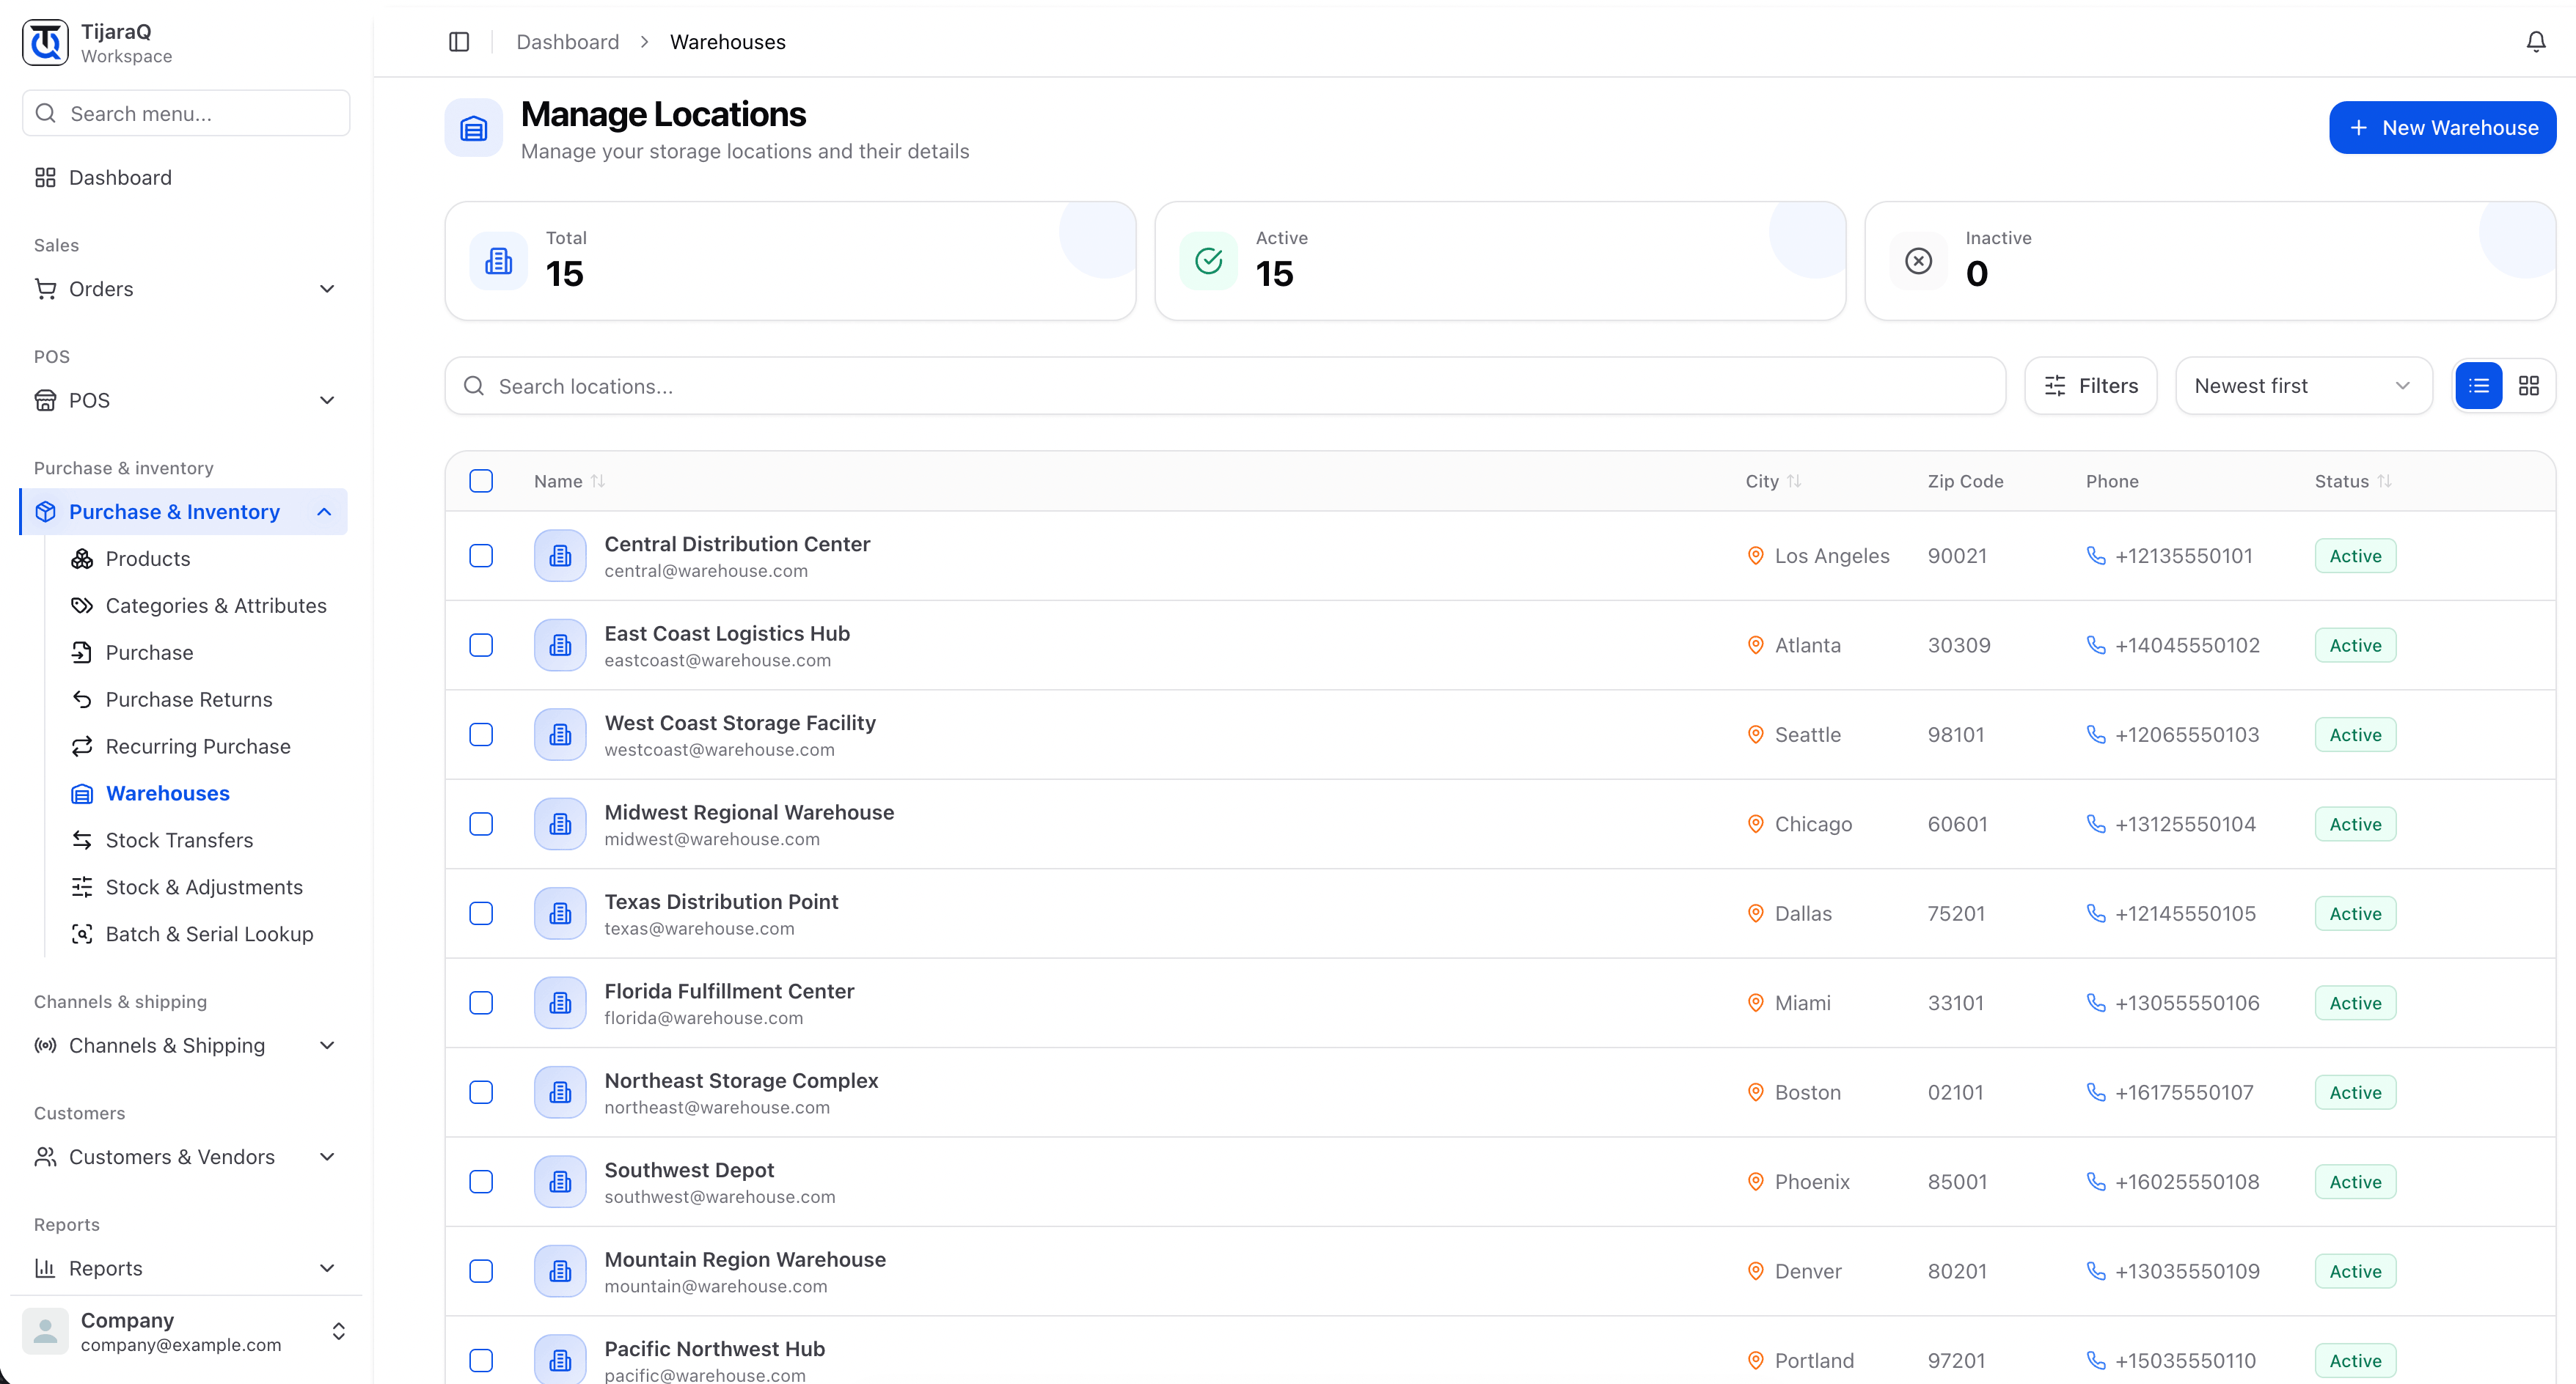2576x1384 pixels.
Task: Switch to grid view layout
Action: (x=2528, y=386)
